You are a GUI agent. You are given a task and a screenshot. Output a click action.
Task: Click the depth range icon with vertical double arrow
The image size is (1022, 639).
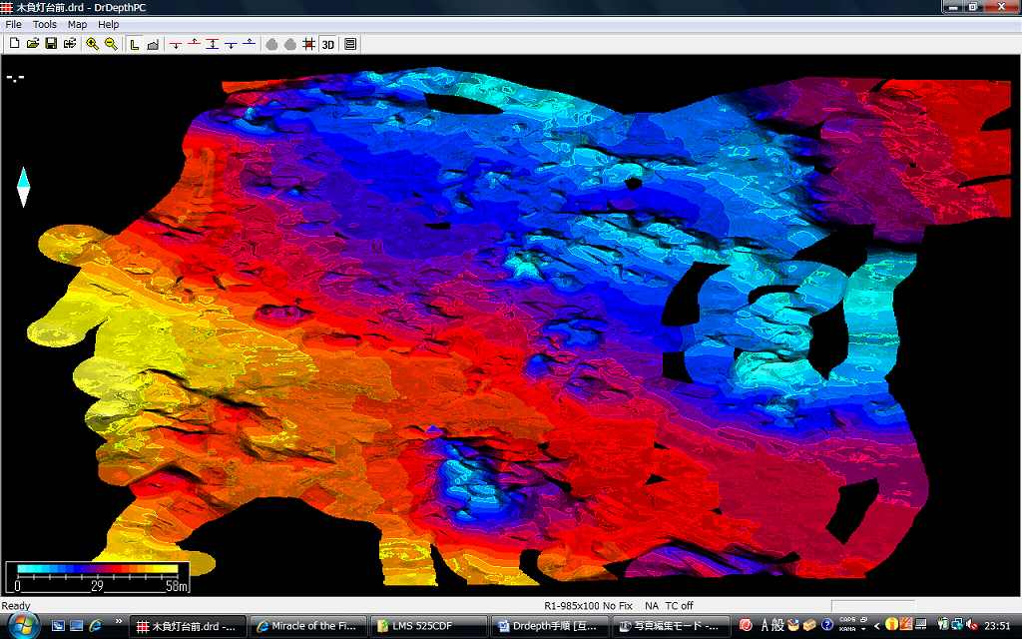point(213,44)
